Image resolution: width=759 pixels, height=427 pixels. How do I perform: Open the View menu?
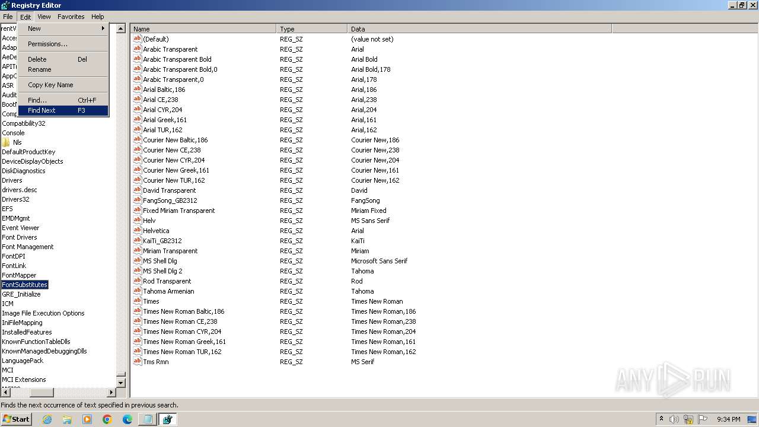44,17
